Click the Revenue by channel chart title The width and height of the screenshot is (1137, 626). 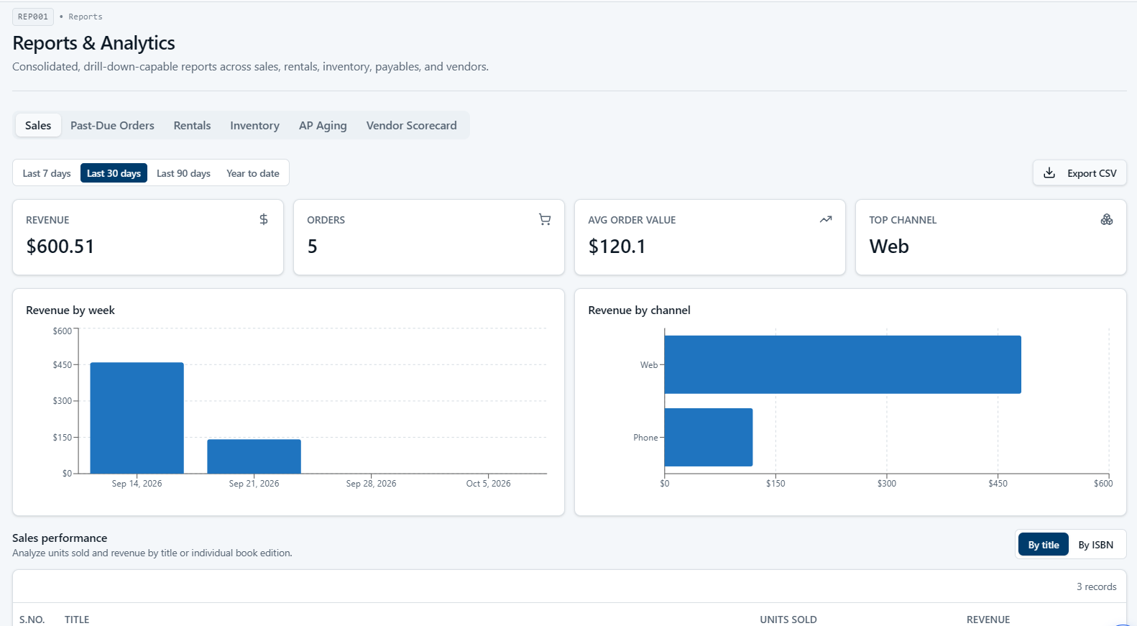click(x=639, y=310)
